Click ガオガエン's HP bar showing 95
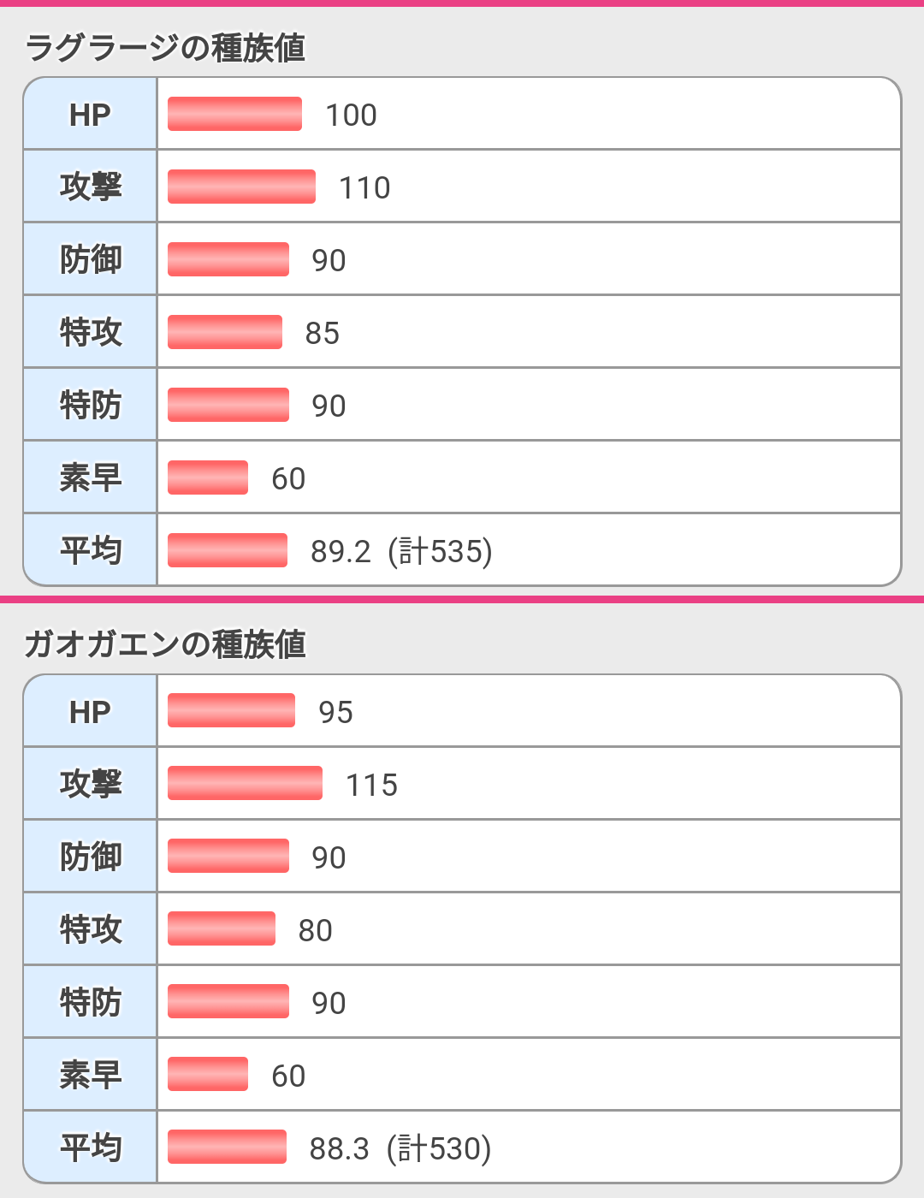This screenshot has width=924, height=1198. [231, 710]
